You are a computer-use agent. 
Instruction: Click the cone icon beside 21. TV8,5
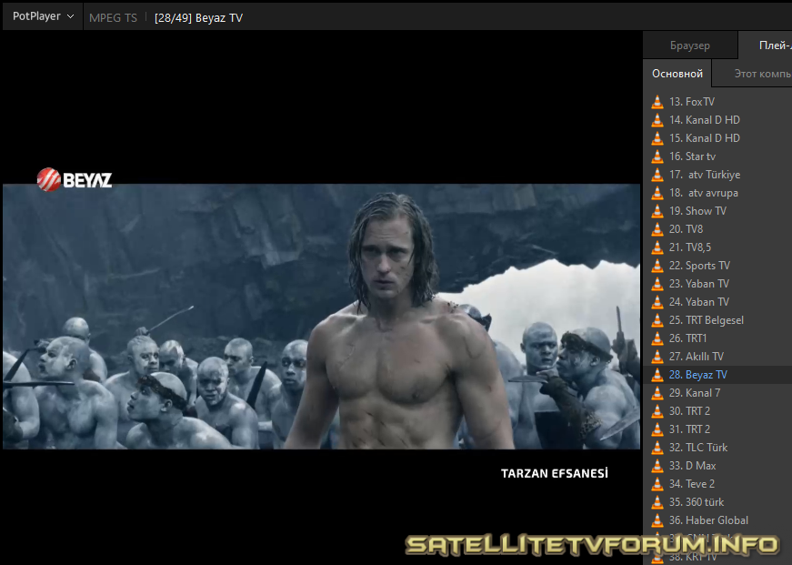coord(657,247)
